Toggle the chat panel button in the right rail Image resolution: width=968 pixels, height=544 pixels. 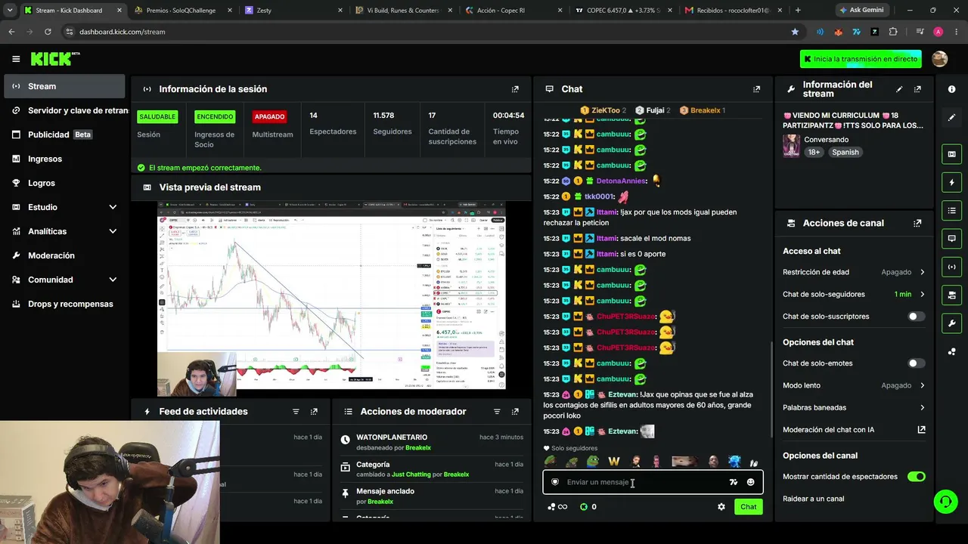(951, 238)
